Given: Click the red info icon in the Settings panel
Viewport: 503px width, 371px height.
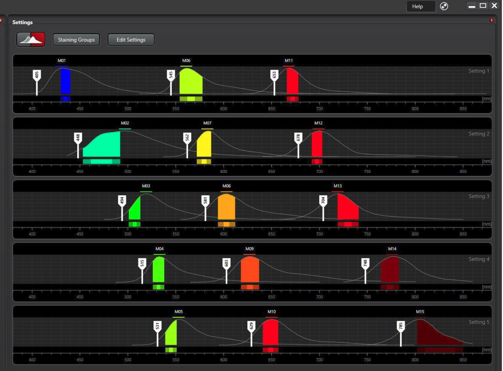Looking at the screenshot, I should click(491, 20).
